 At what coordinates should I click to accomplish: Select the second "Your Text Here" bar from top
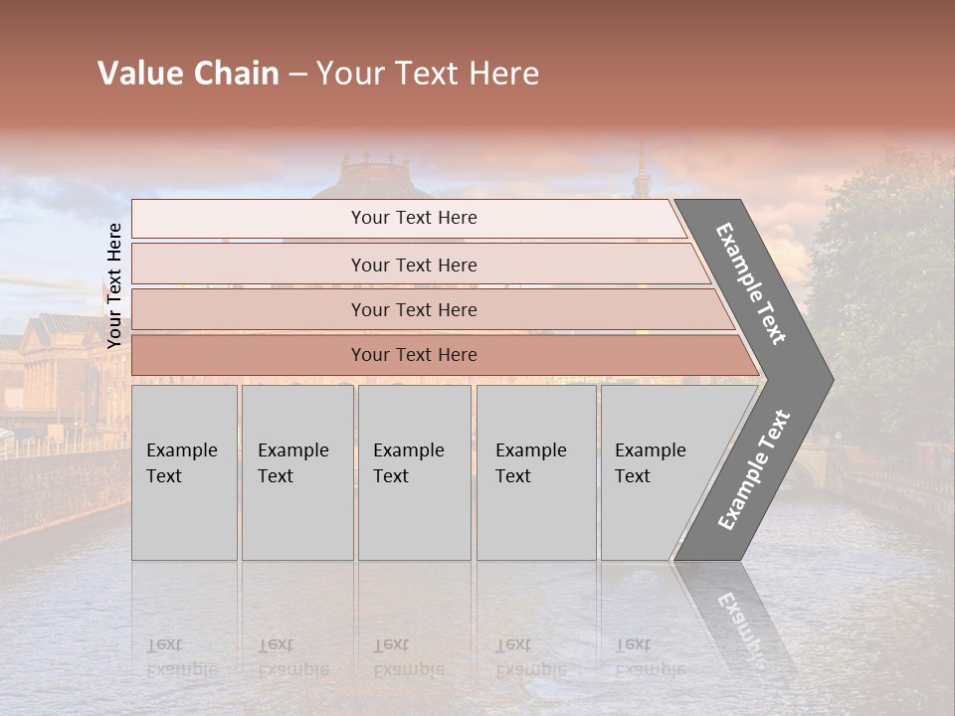(413, 265)
